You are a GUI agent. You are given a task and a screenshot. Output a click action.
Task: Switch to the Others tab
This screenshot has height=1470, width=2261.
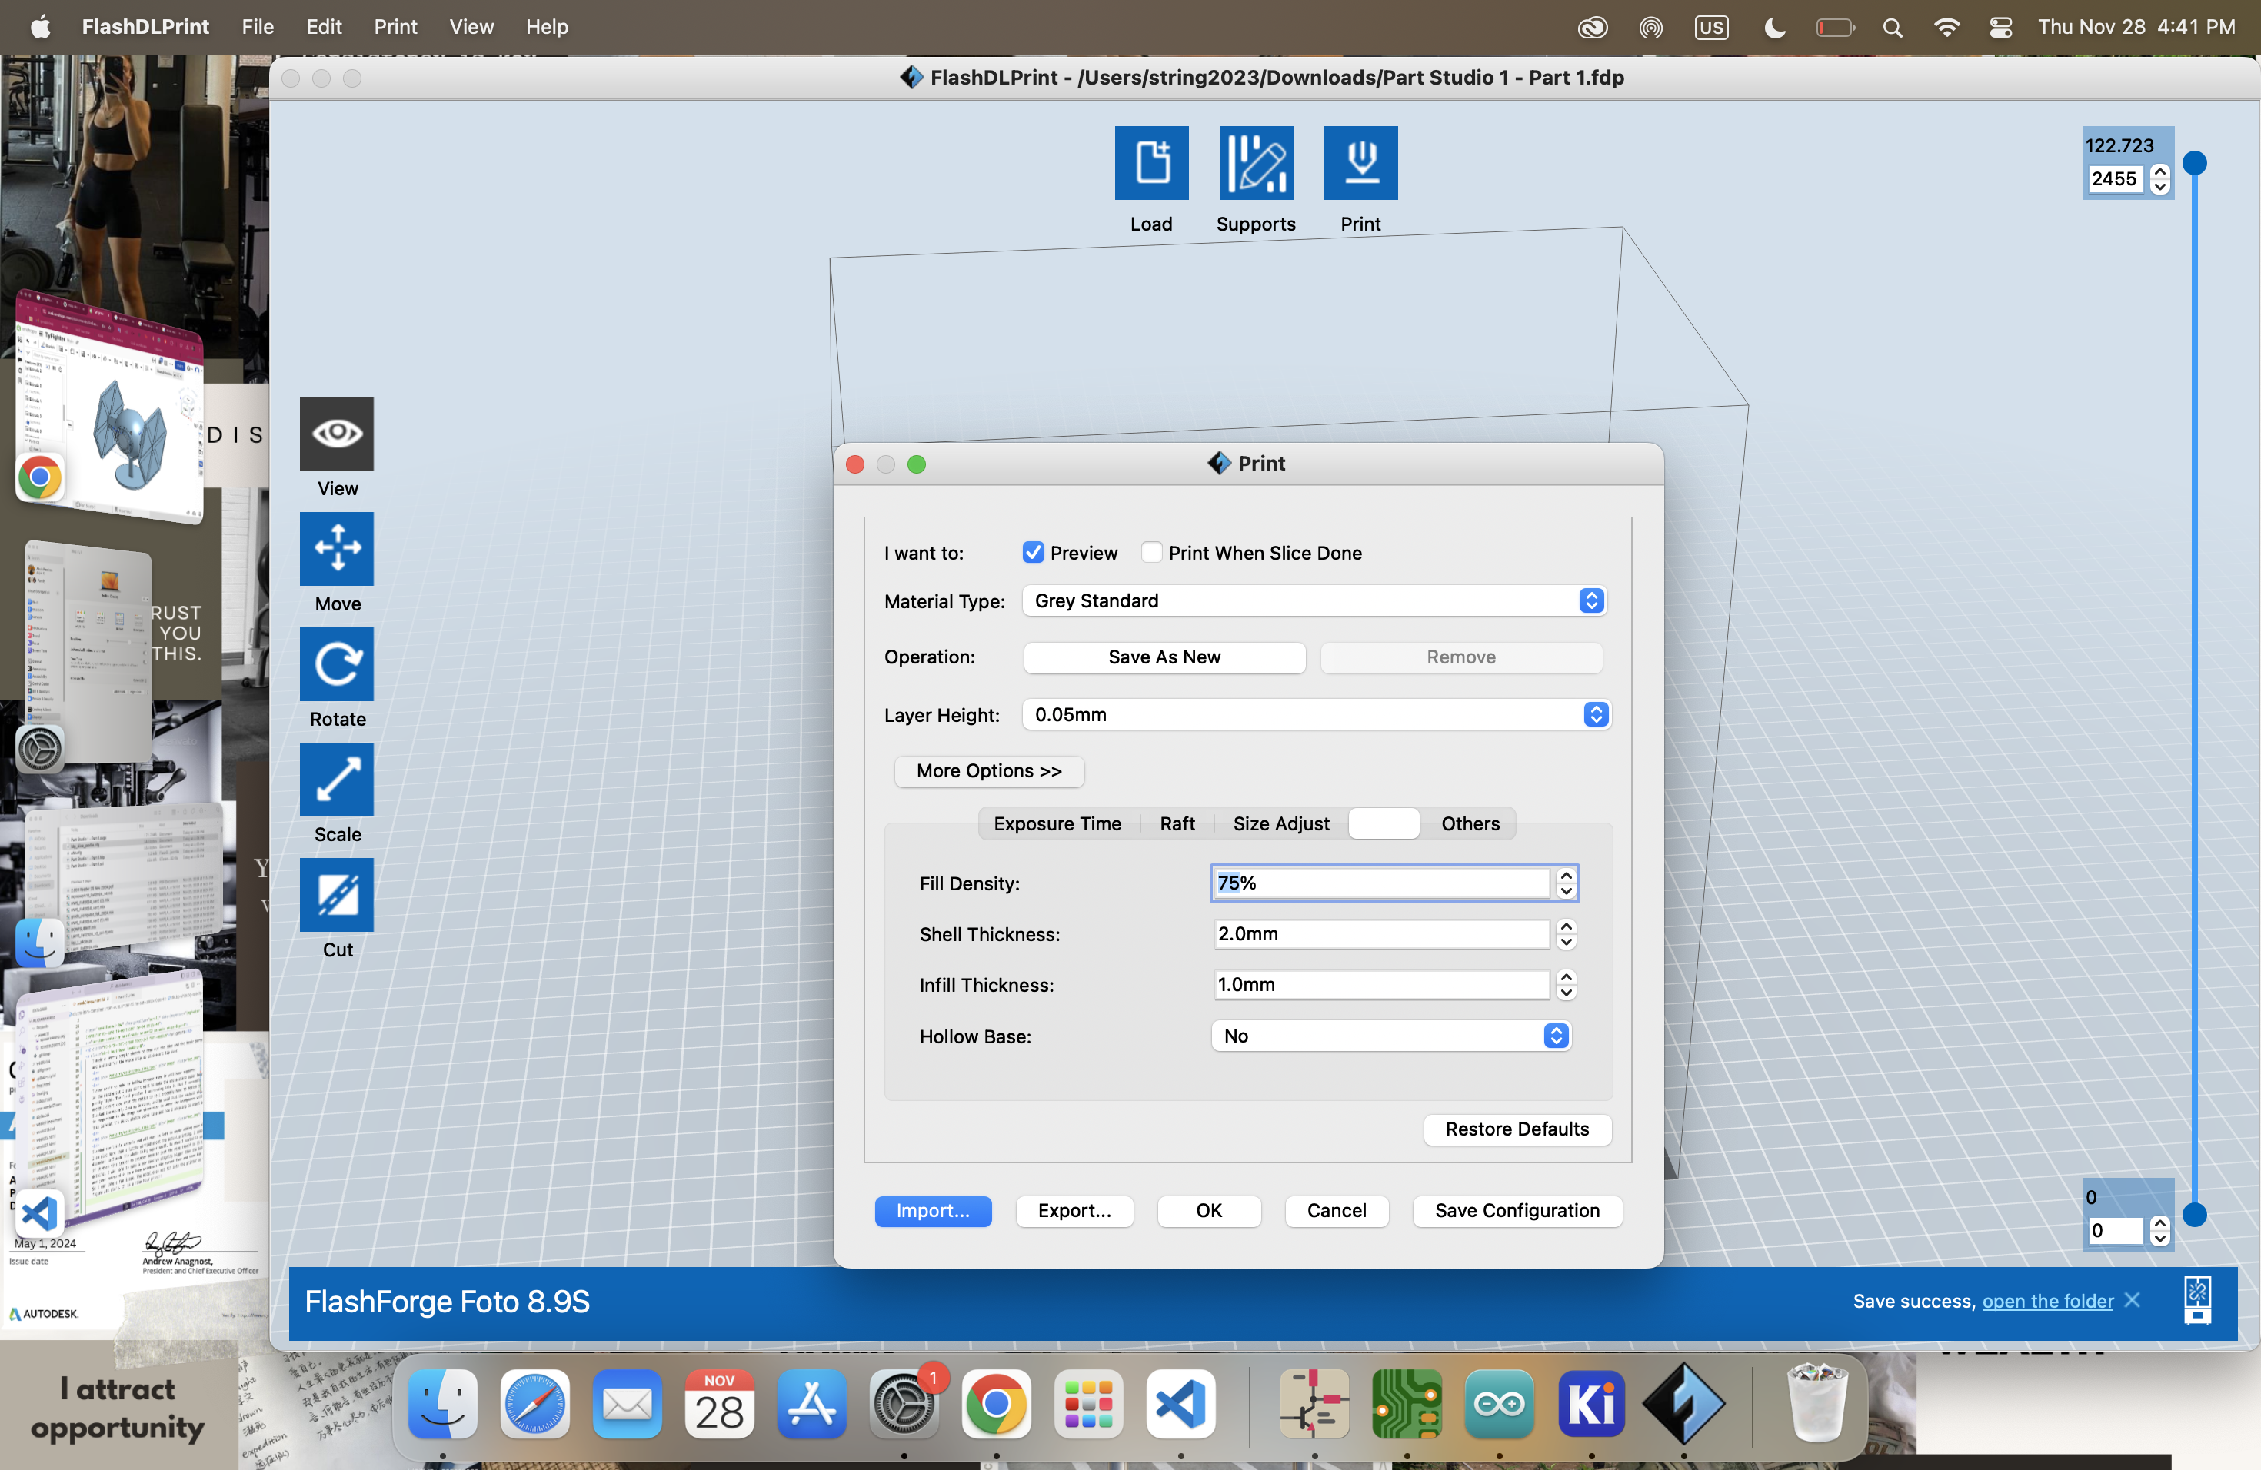point(1470,823)
